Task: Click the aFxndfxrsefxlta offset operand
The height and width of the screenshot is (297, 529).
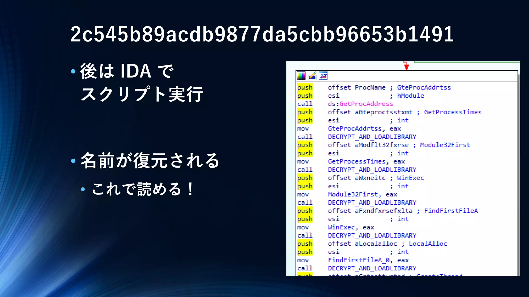Action: pos(370,211)
